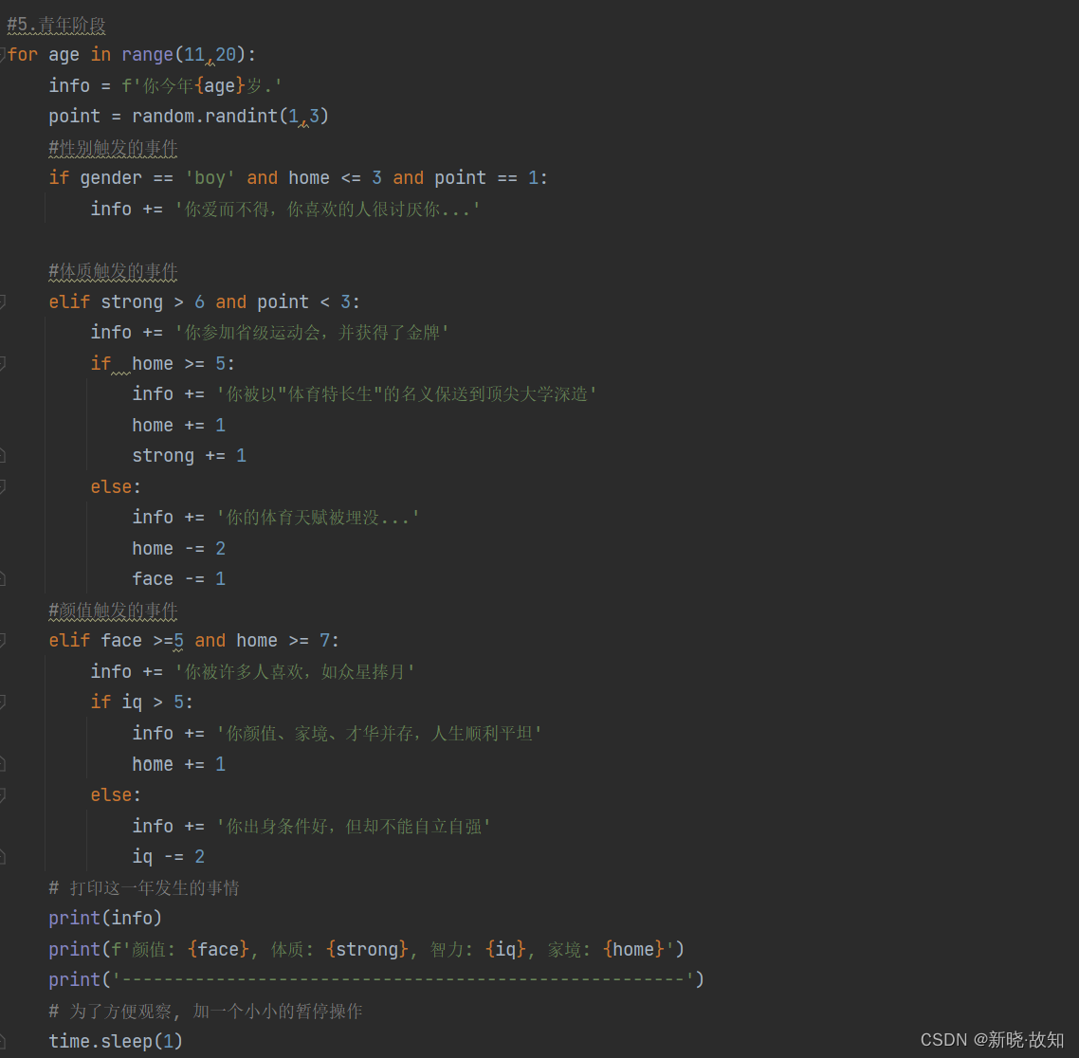Click '{face}' in the print f-string
The height and width of the screenshot is (1058, 1079).
(218, 949)
